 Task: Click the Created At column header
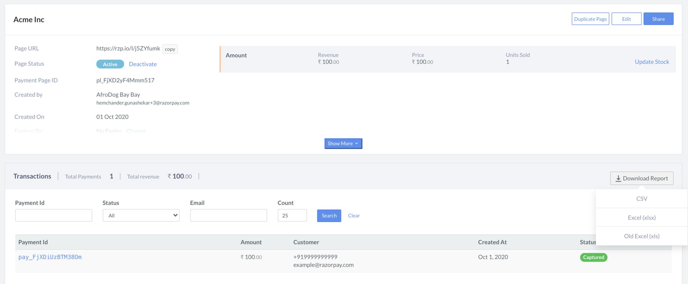492,242
